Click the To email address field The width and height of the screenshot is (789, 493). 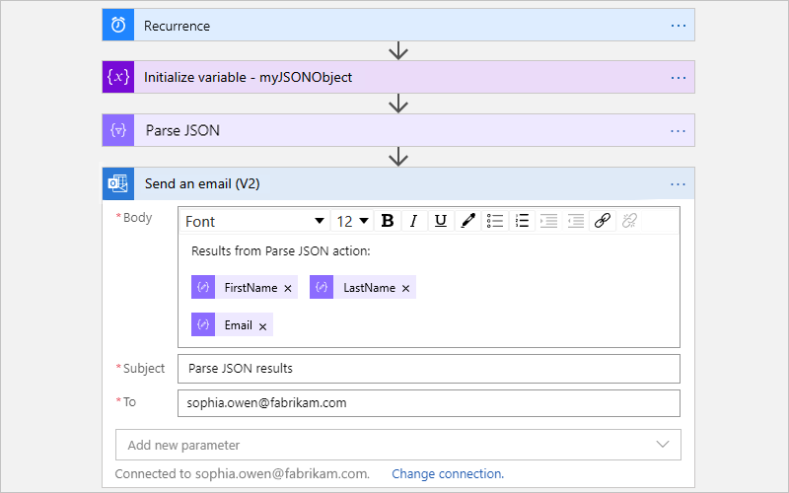(x=429, y=403)
